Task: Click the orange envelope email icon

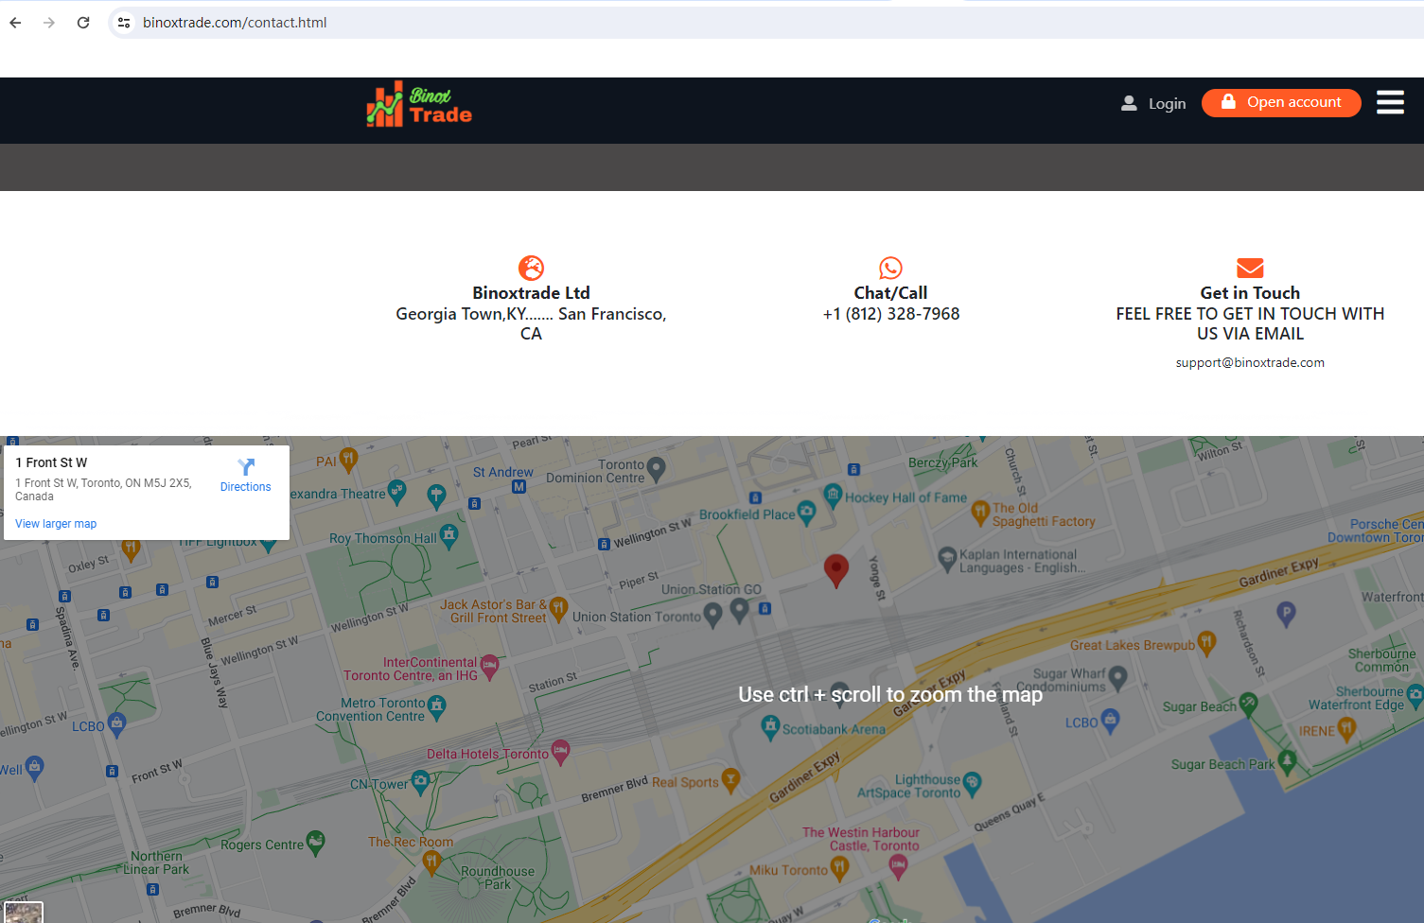Action: (x=1250, y=268)
